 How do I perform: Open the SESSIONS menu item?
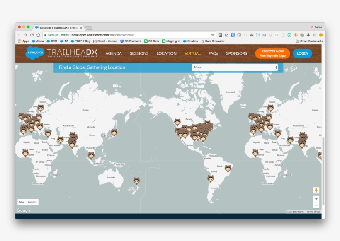coord(139,53)
